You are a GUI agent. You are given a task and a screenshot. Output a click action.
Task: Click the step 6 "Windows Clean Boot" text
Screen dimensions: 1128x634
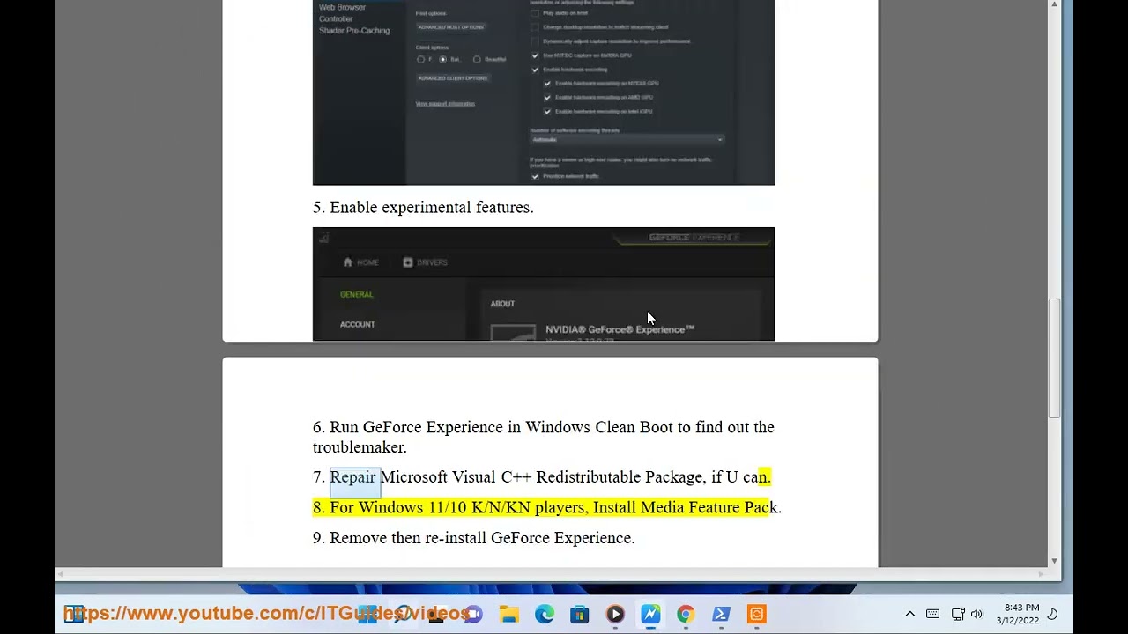599,427
